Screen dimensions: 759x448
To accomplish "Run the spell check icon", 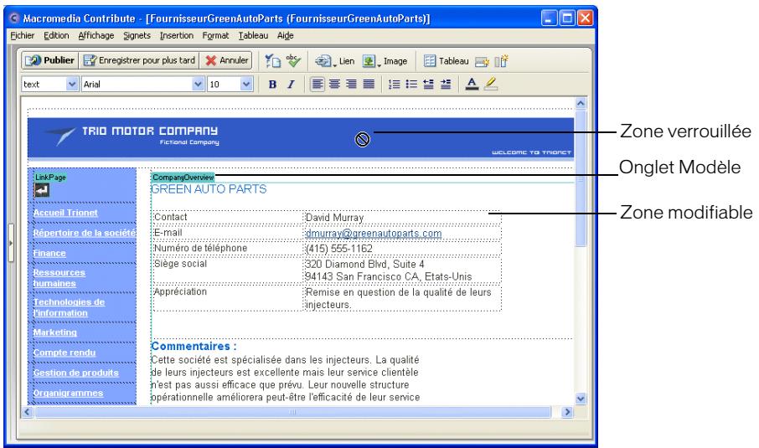I will click(x=293, y=61).
